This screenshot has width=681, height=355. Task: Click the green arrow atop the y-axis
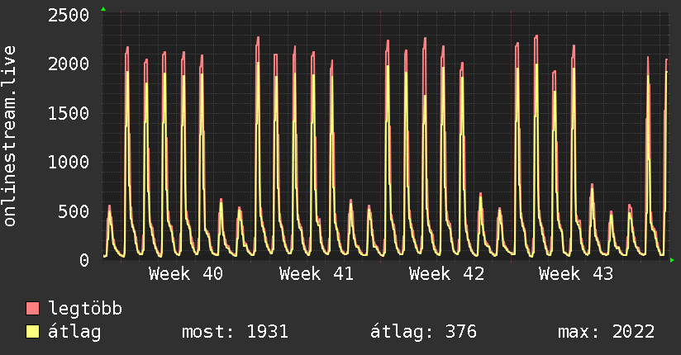coord(103,9)
